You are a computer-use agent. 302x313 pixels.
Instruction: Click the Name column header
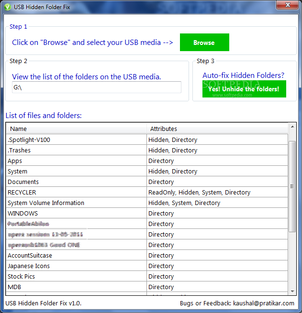pyautogui.click(x=76, y=129)
